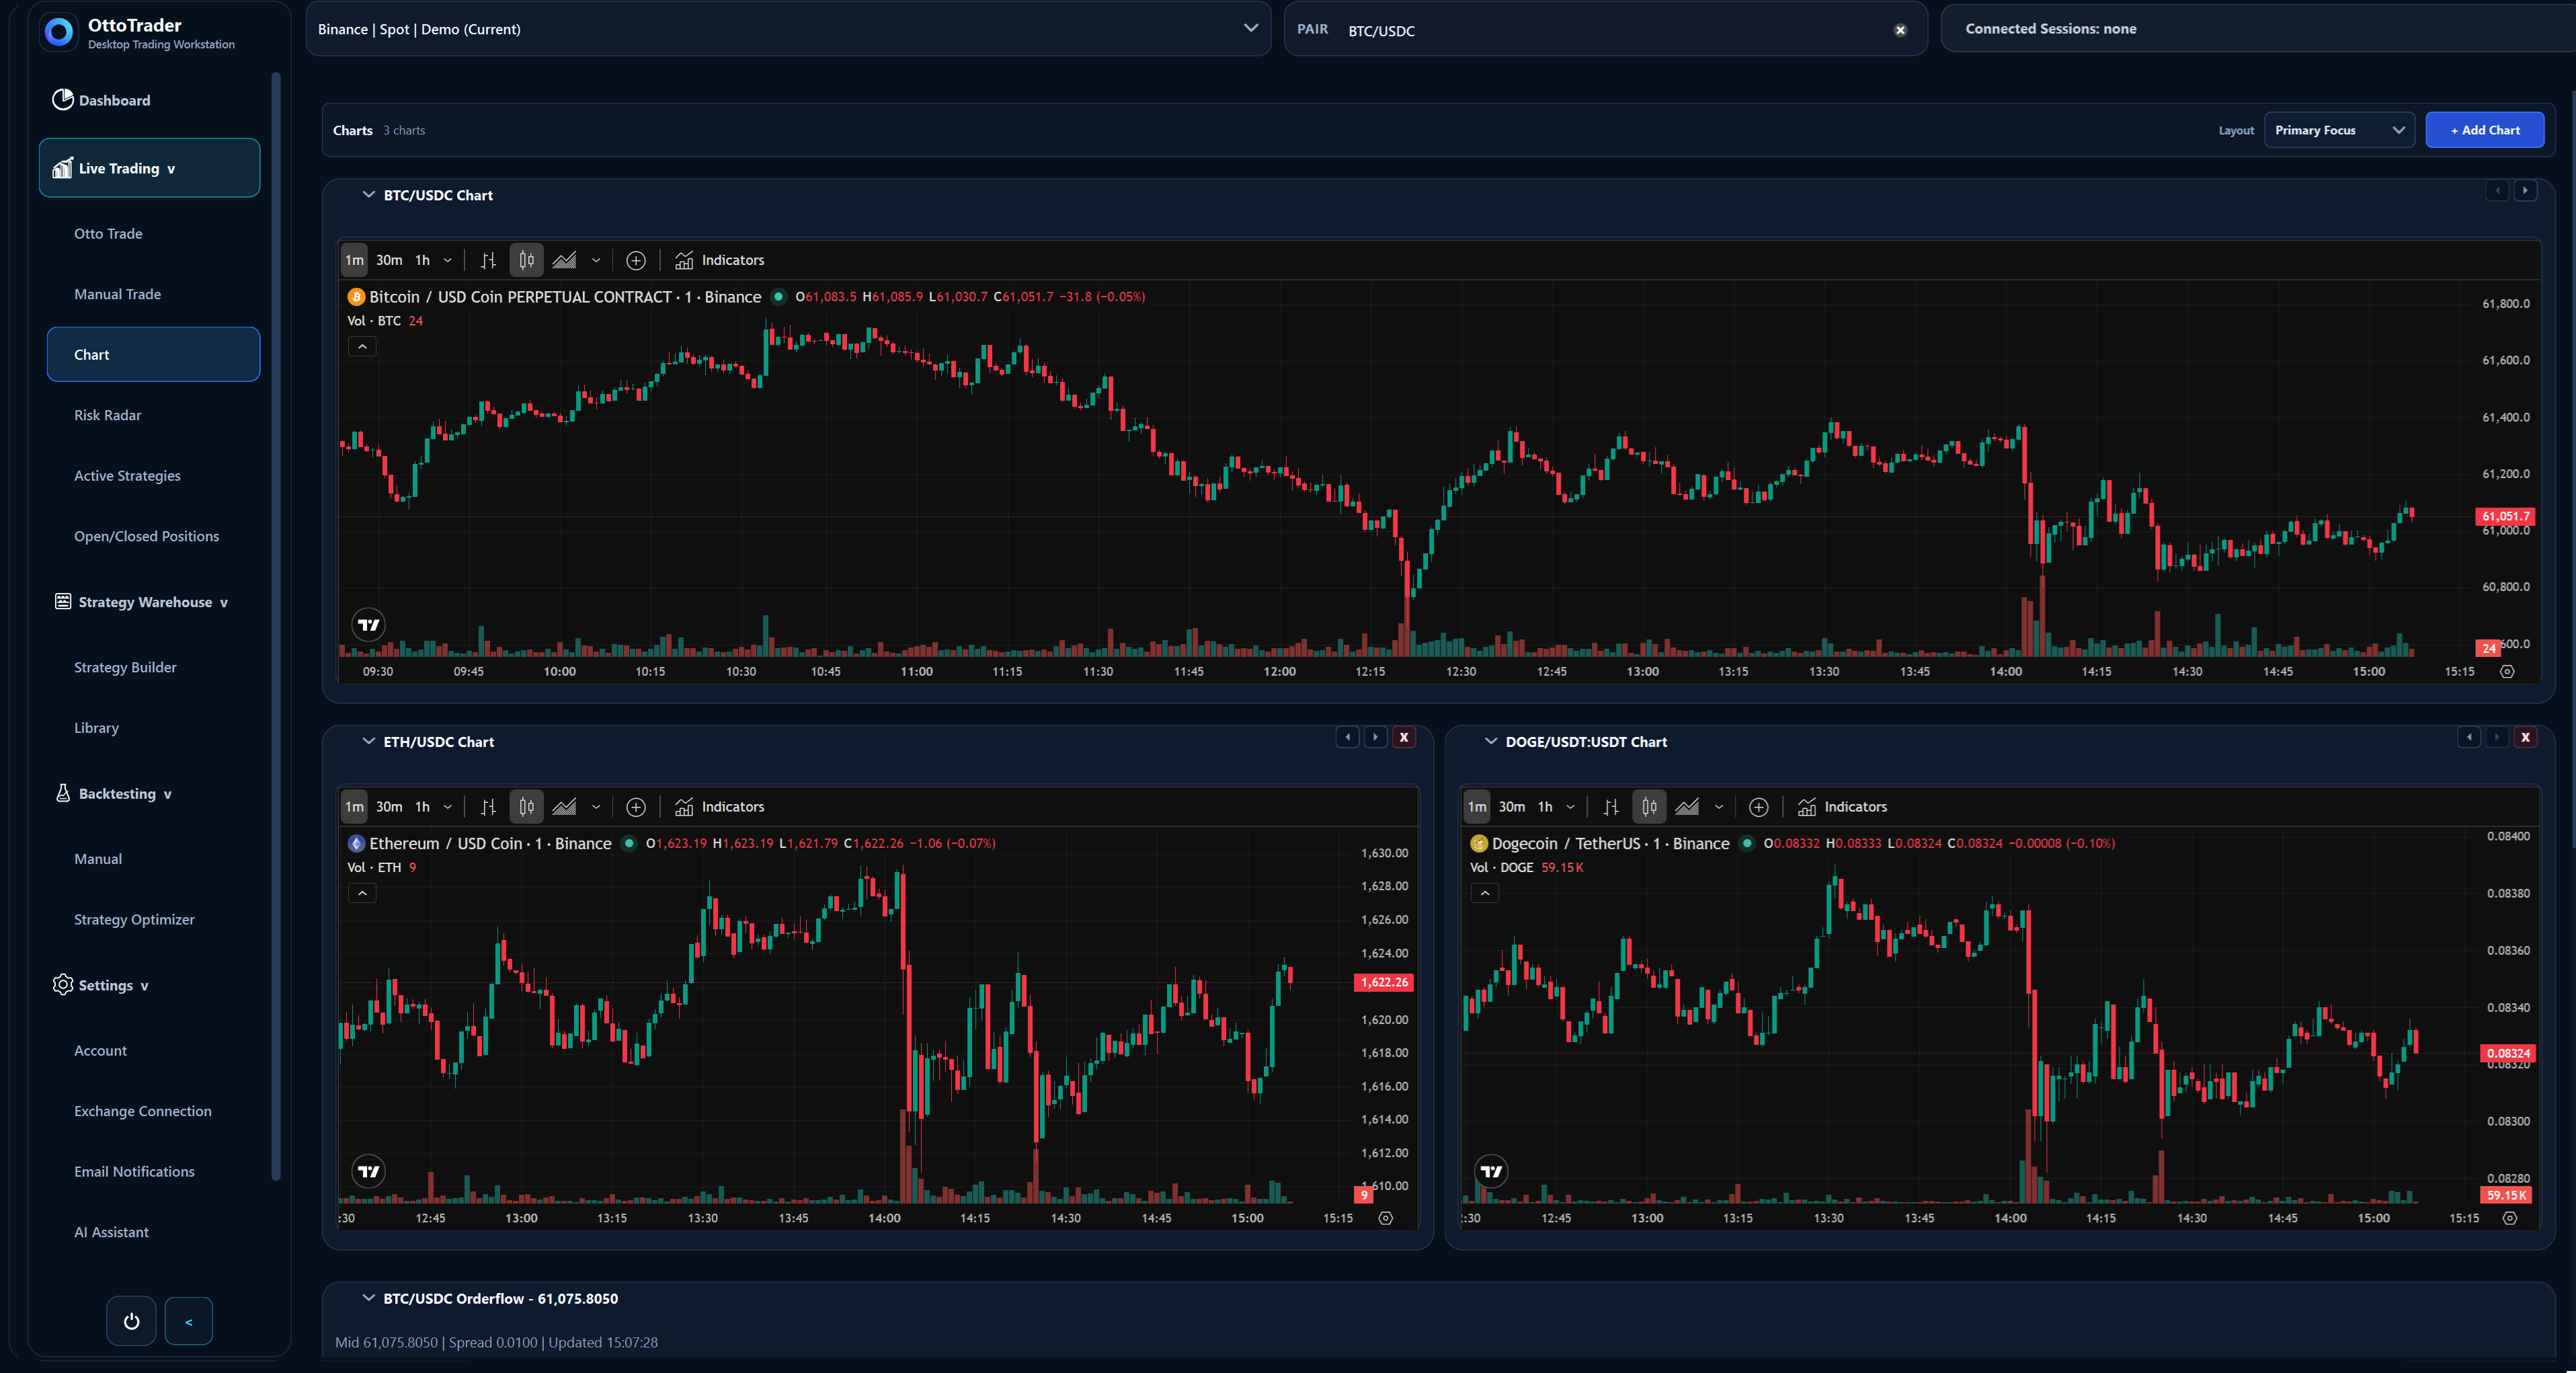The height and width of the screenshot is (1373, 2576).
Task: Open Risk Radar page
Action: (107, 415)
